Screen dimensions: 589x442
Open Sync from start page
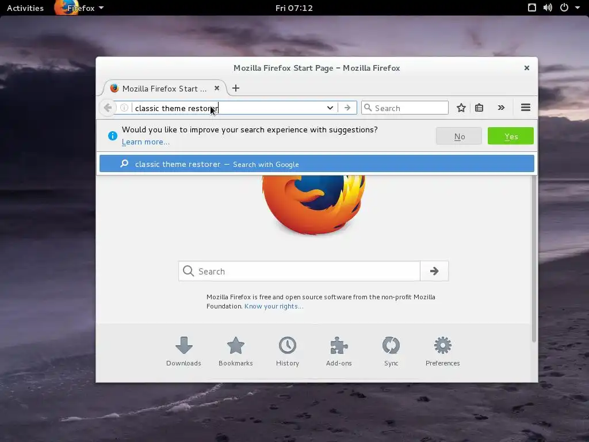(x=391, y=352)
